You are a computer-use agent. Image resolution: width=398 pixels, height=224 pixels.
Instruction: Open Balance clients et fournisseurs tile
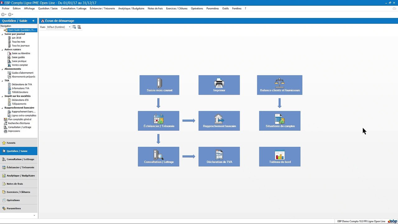click(280, 85)
